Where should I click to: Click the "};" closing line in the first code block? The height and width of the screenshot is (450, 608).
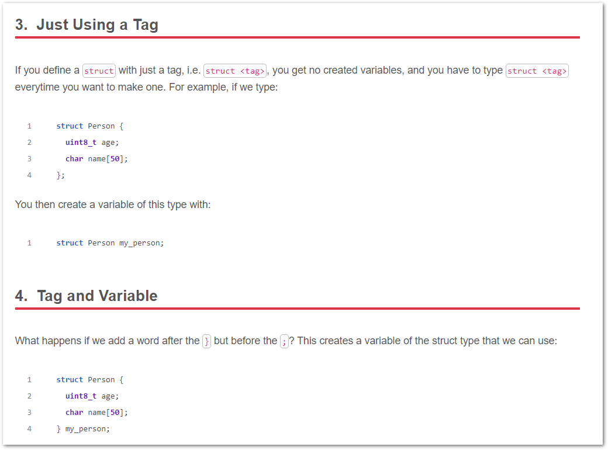pos(61,175)
